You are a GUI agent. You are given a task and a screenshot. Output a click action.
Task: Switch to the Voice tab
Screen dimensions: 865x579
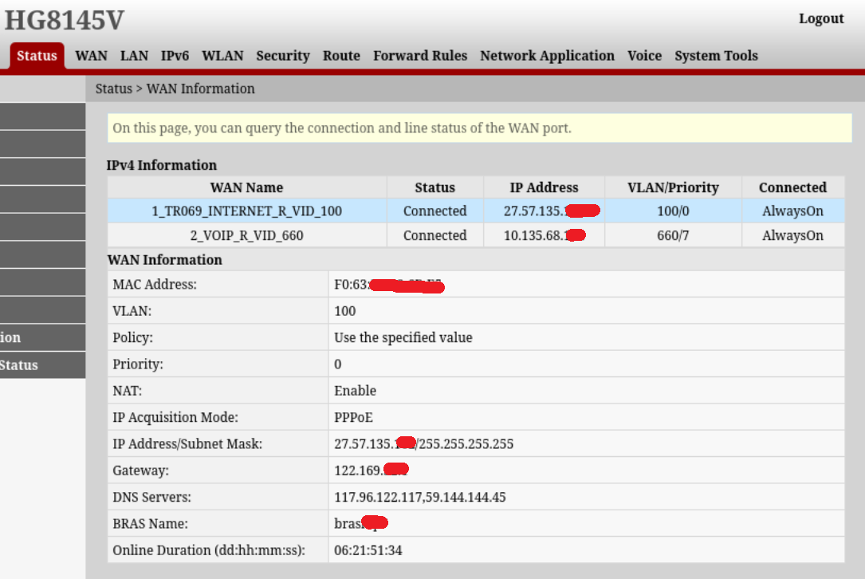point(644,56)
